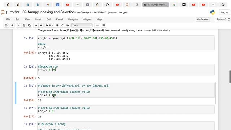Save notebook with the floppy disk icon

pos(6,25)
